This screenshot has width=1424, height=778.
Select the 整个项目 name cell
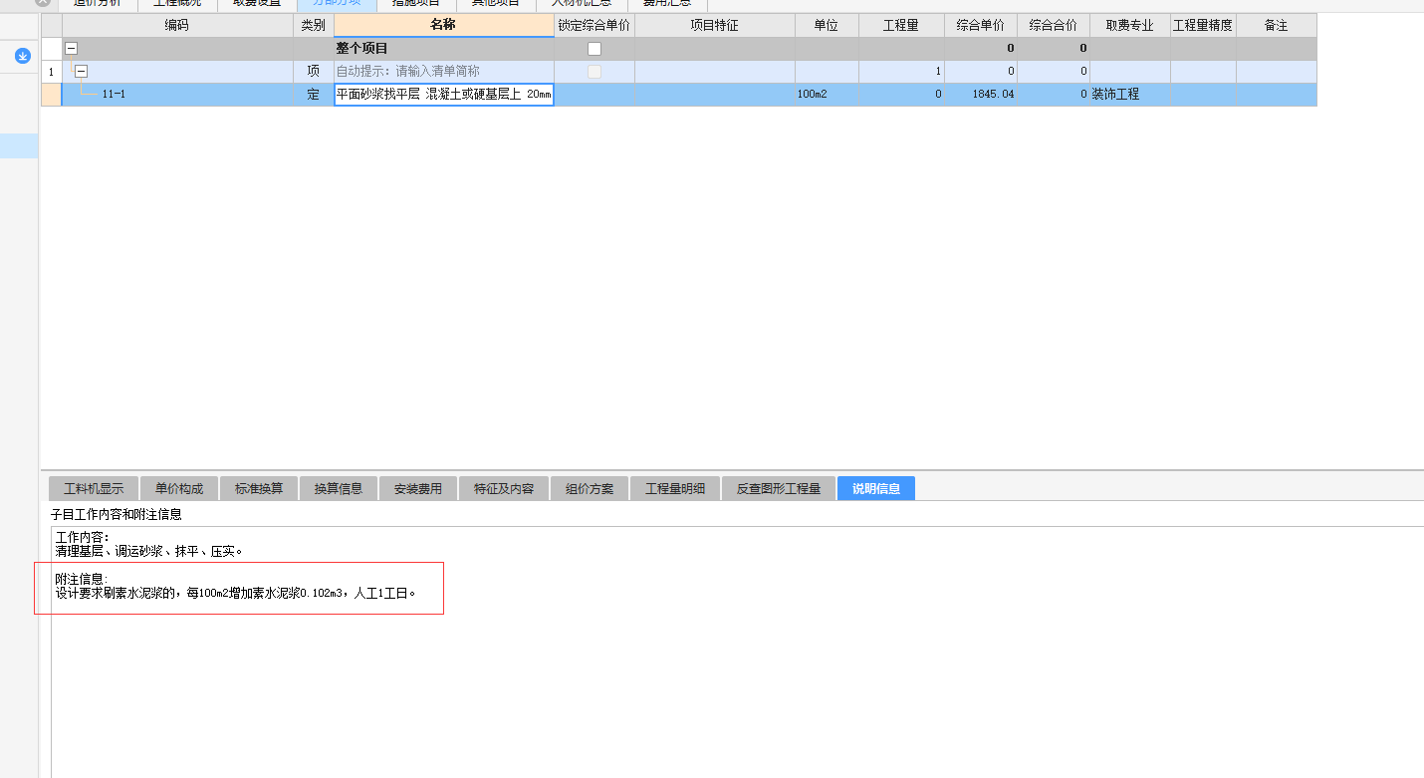[x=444, y=49]
